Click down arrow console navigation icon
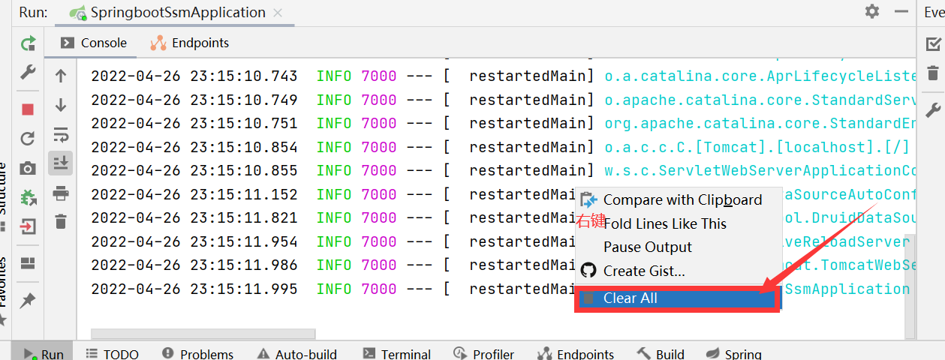 tap(61, 106)
